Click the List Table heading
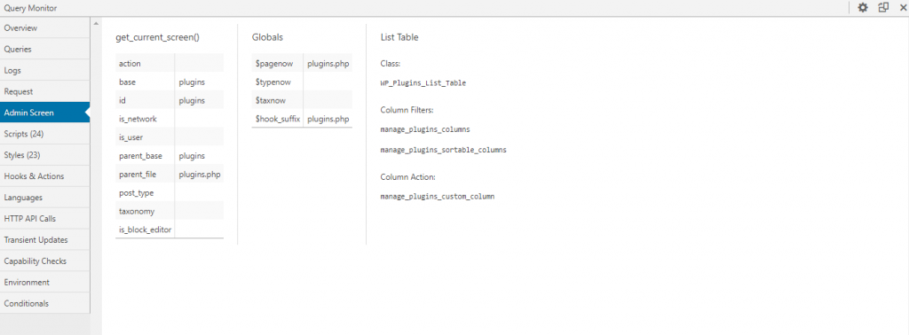The height and width of the screenshot is (335, 909). click(x=399, y=37)
